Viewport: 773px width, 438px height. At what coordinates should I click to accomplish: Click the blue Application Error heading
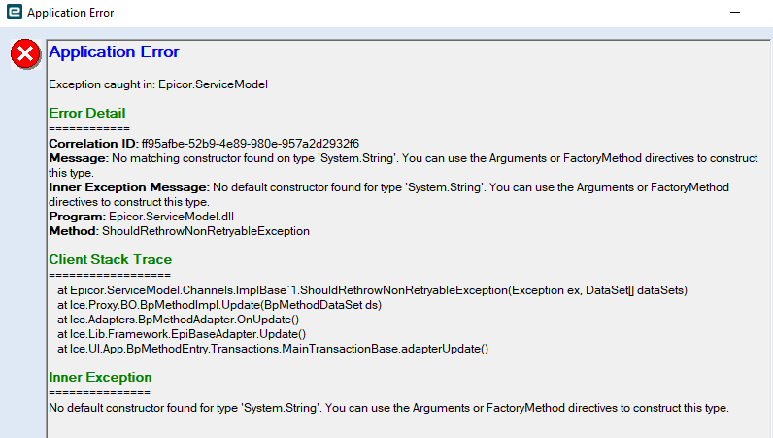(x=114, y=51)
